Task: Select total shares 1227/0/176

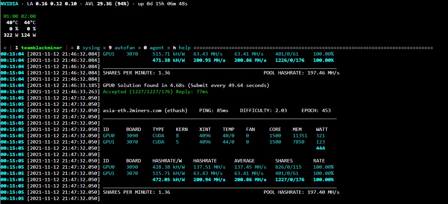Action: tap(290, 180)
